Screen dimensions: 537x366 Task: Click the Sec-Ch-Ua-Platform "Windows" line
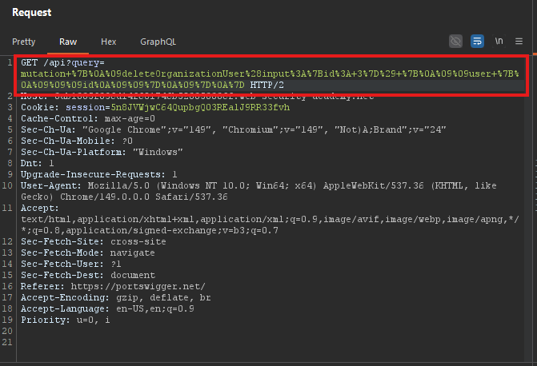pos(102,152)
